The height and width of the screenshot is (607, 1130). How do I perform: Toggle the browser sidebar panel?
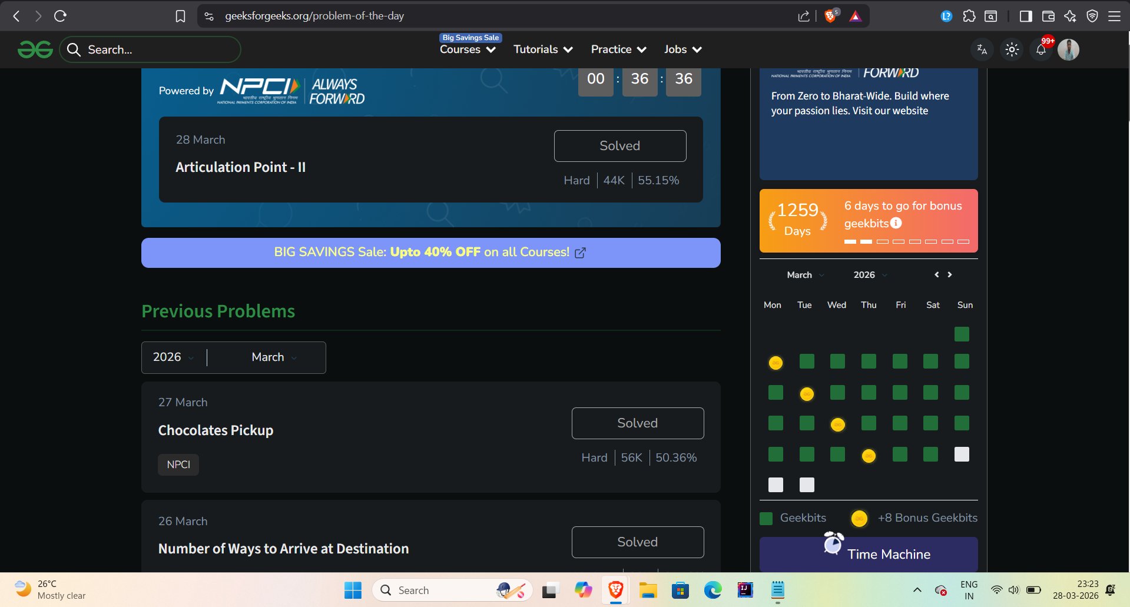(1026, 16)
